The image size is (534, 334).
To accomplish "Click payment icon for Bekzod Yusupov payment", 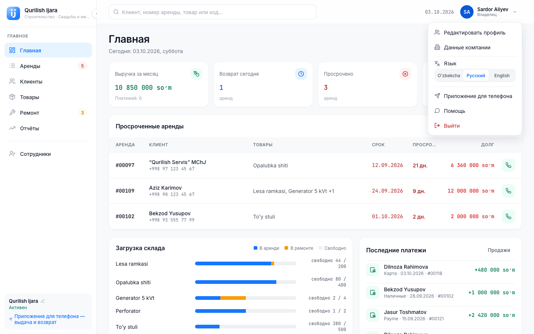I will coord(373,292).
